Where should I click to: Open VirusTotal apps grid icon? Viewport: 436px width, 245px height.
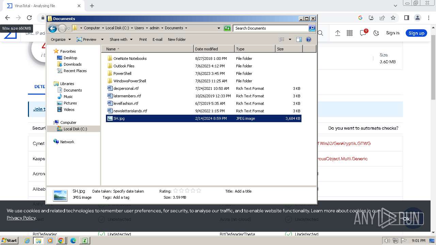[x=349, y=33]
